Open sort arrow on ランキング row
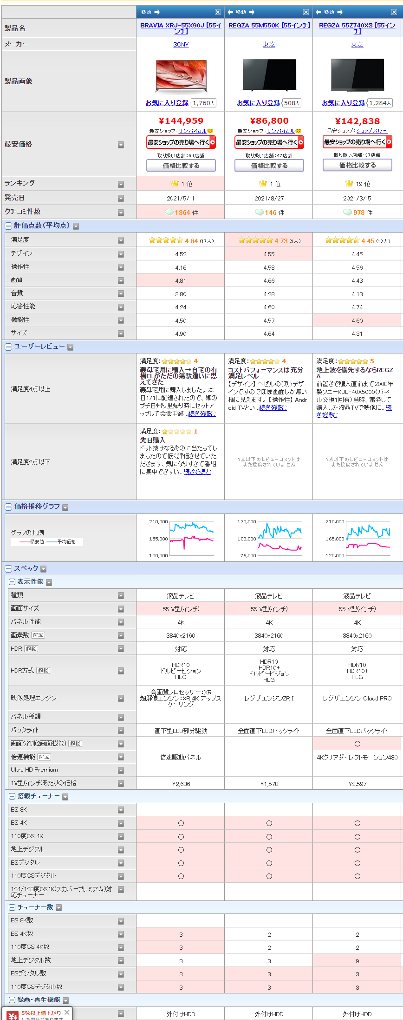Viewport: 403px width, 1020px height. pyautogui.click(x=121, y=184)
